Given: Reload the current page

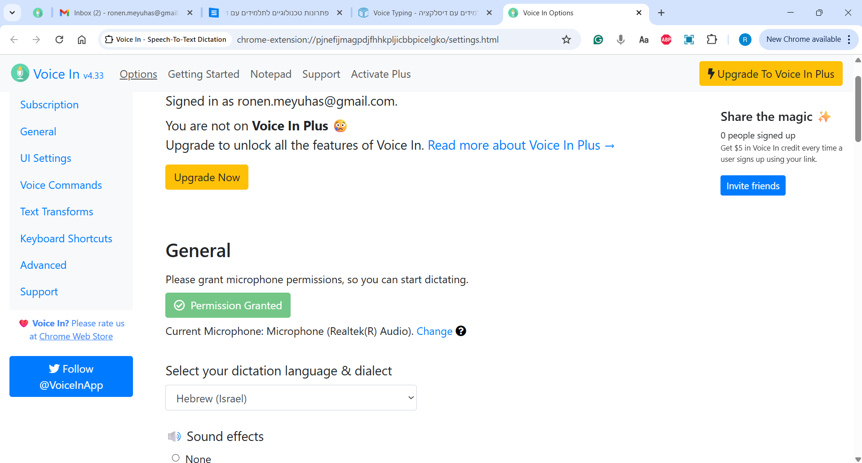Looking at the screenshot, I should (59, 40).
